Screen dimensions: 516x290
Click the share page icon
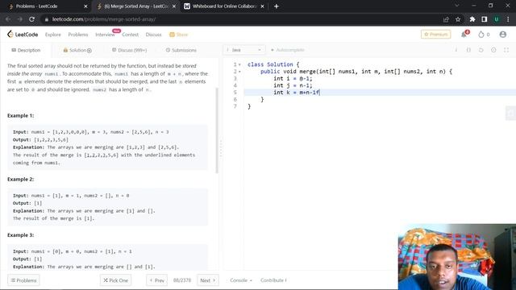coord(446,19)
